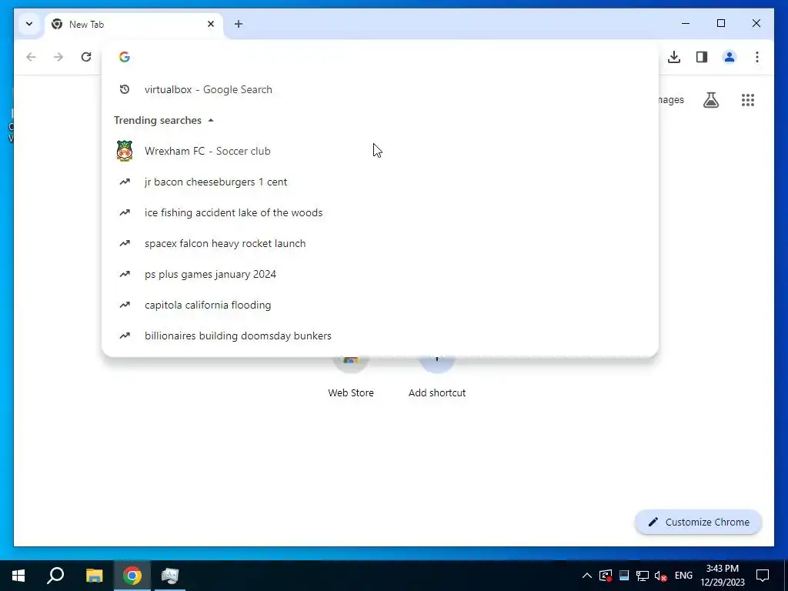Open the Web Store shortcut
788x591 pixels.
351,377
